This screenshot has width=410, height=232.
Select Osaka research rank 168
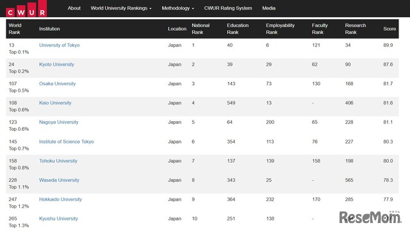pyautogui.click(x=349, y=84)
